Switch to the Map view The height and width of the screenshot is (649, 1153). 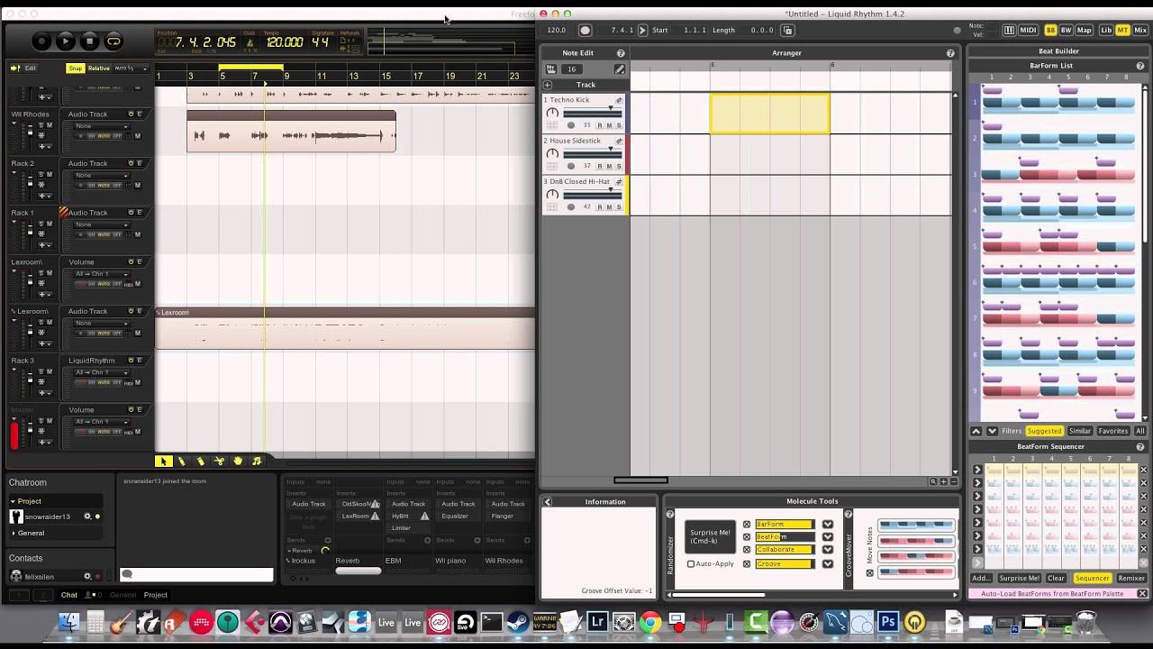tap(1084, 30)
